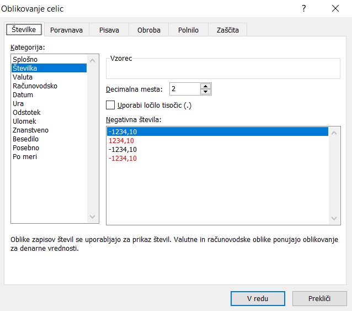Screen dimensions: 352x311
Task: Increase decimal places with up arrow
Action: pos(206,86)
